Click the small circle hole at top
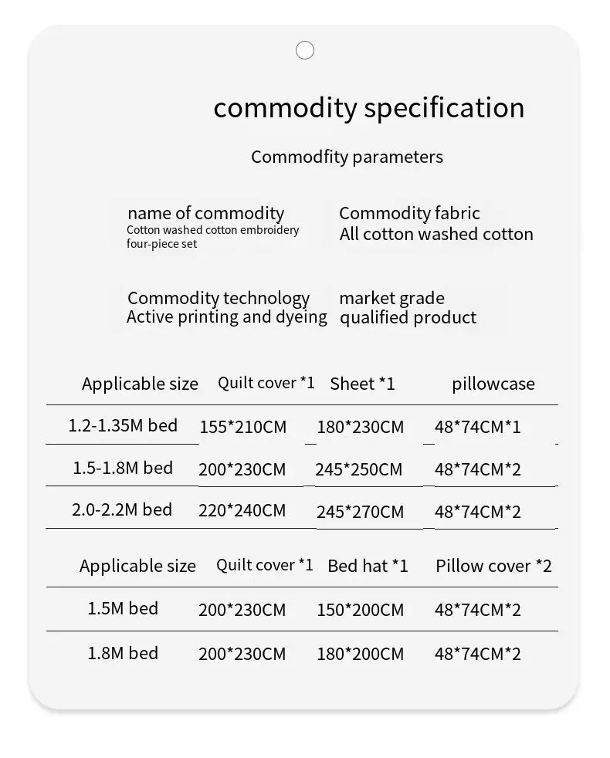 305,50
